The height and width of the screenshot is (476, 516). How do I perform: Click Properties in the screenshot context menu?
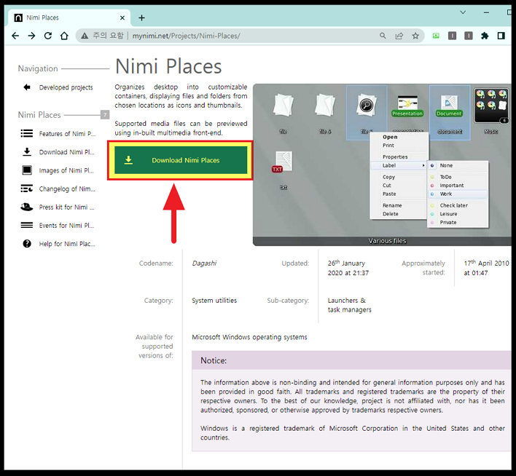point(395,156)
